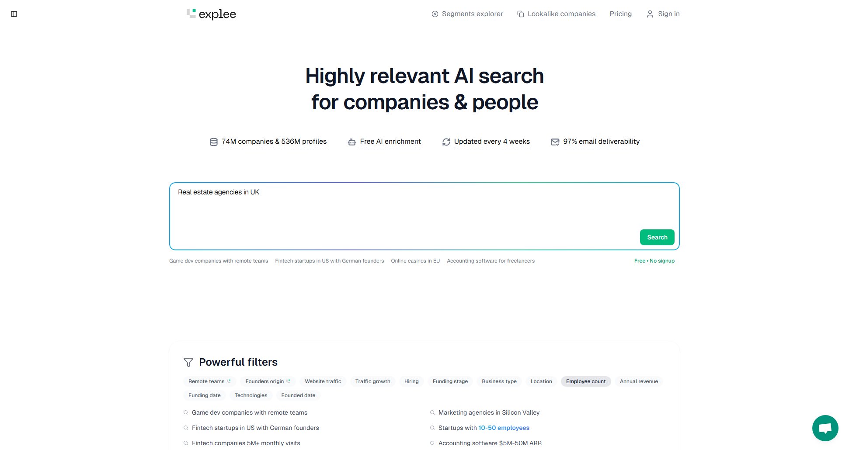849x450 pixels.
Task: Select the Remote teams filter chip
Action: coord(209,381)
